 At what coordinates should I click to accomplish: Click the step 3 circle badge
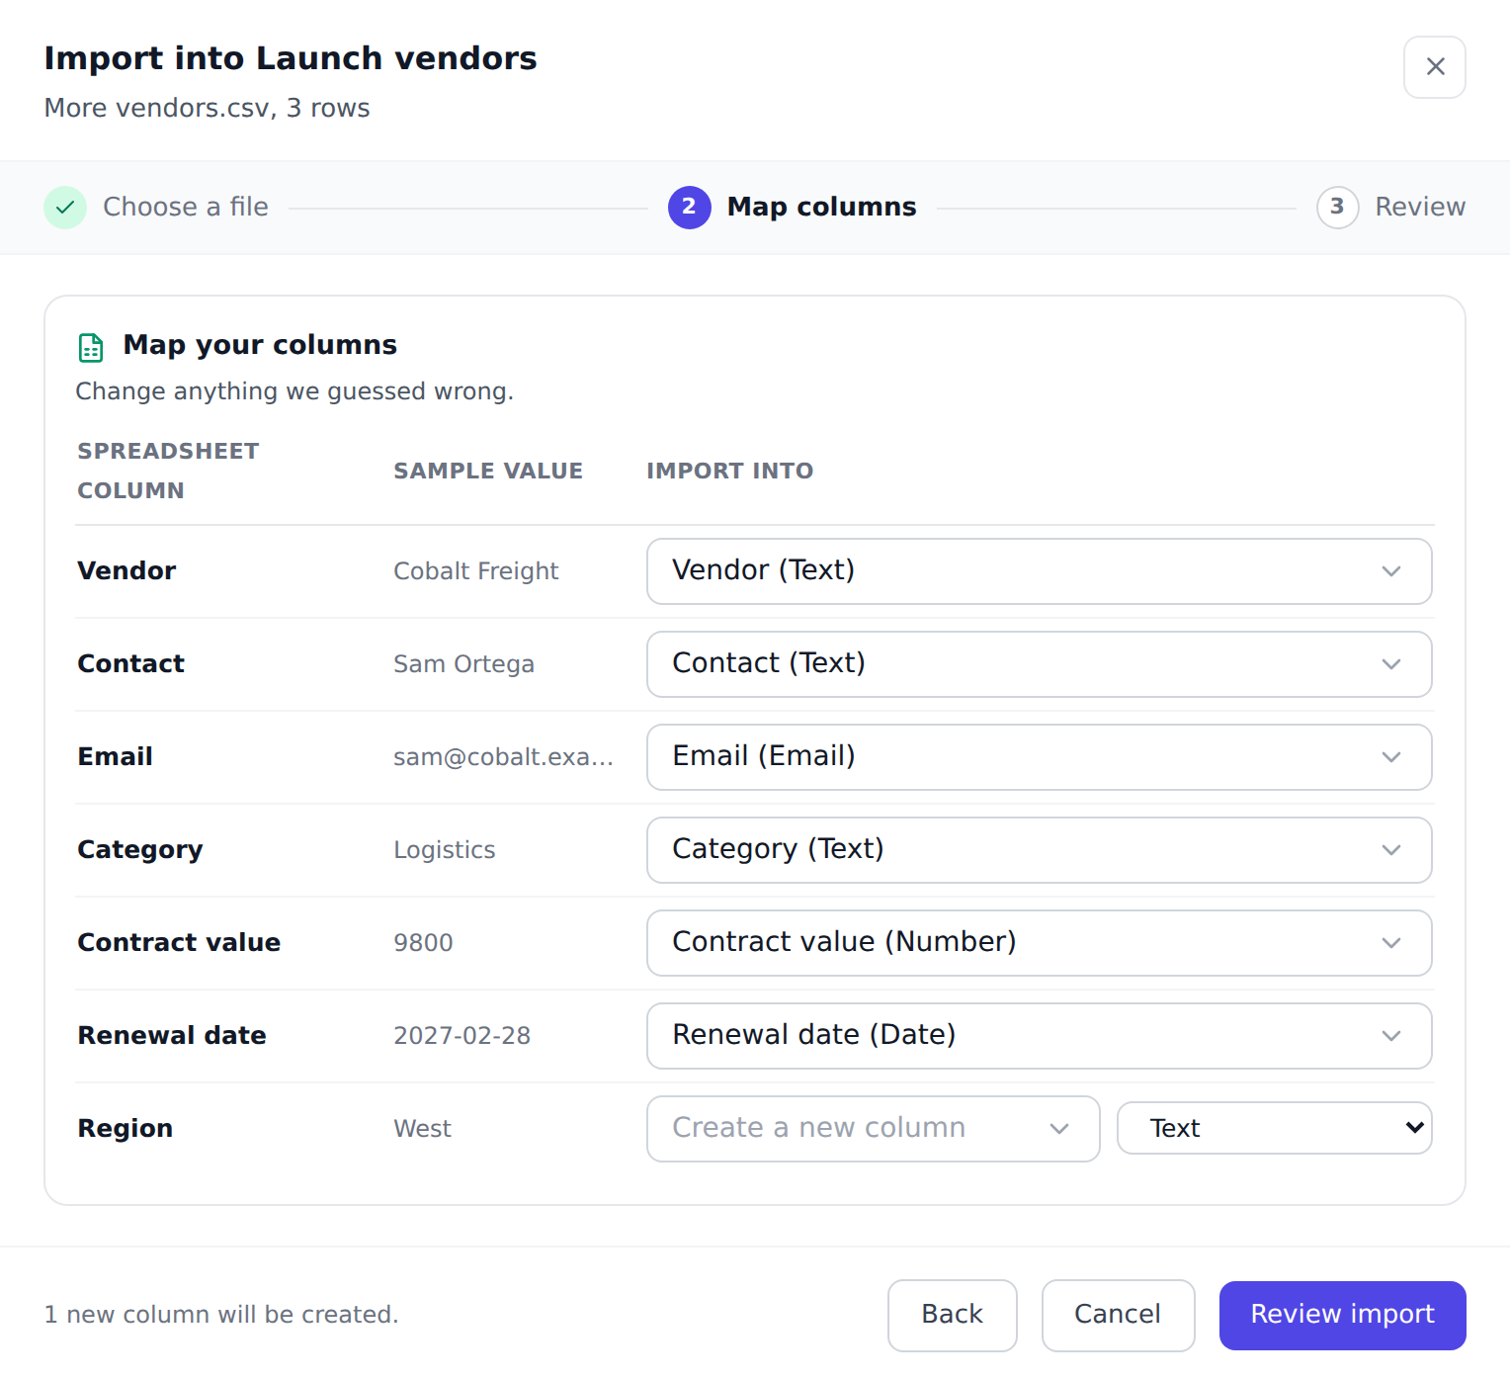(1338, 208)
